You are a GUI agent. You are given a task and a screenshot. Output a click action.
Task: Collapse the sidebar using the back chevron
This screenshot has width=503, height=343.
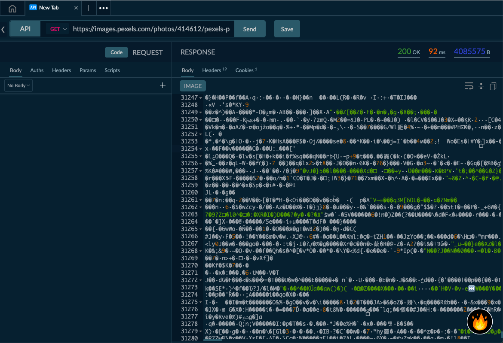point(4,29)
